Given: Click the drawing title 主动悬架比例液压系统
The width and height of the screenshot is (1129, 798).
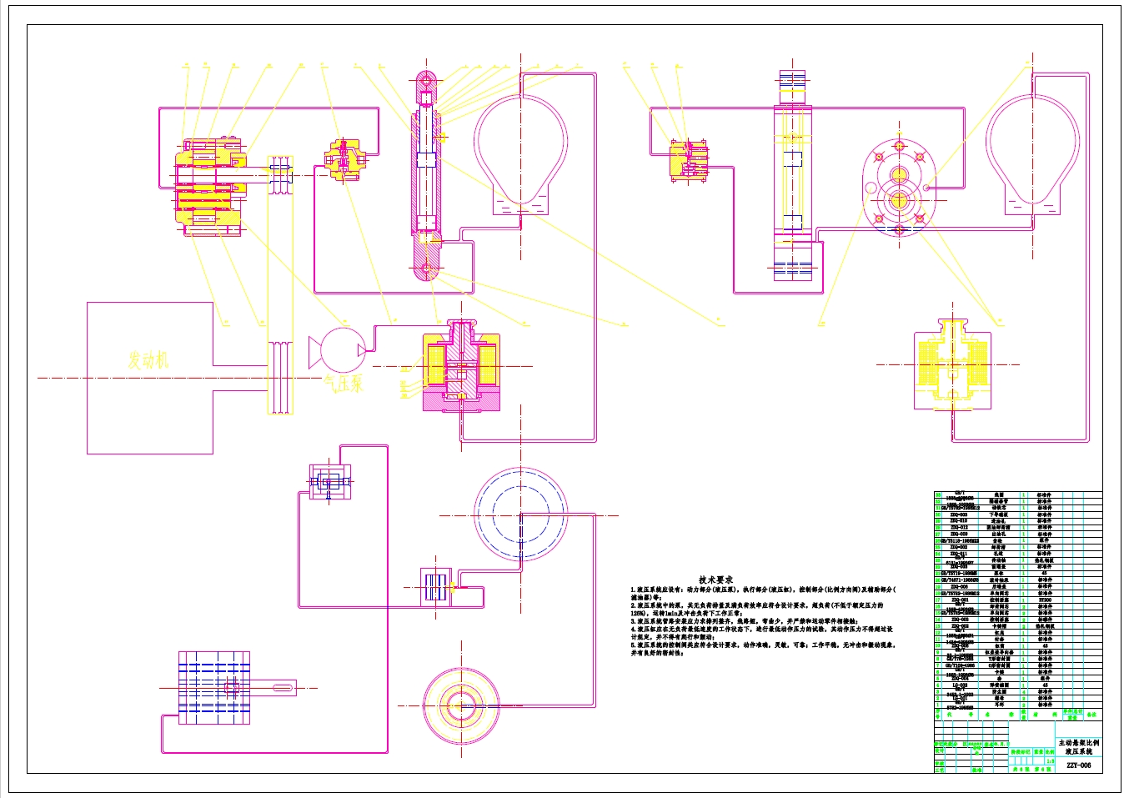Looking at the screenshot, I should pyautogui.click(x=1079, y=746).
